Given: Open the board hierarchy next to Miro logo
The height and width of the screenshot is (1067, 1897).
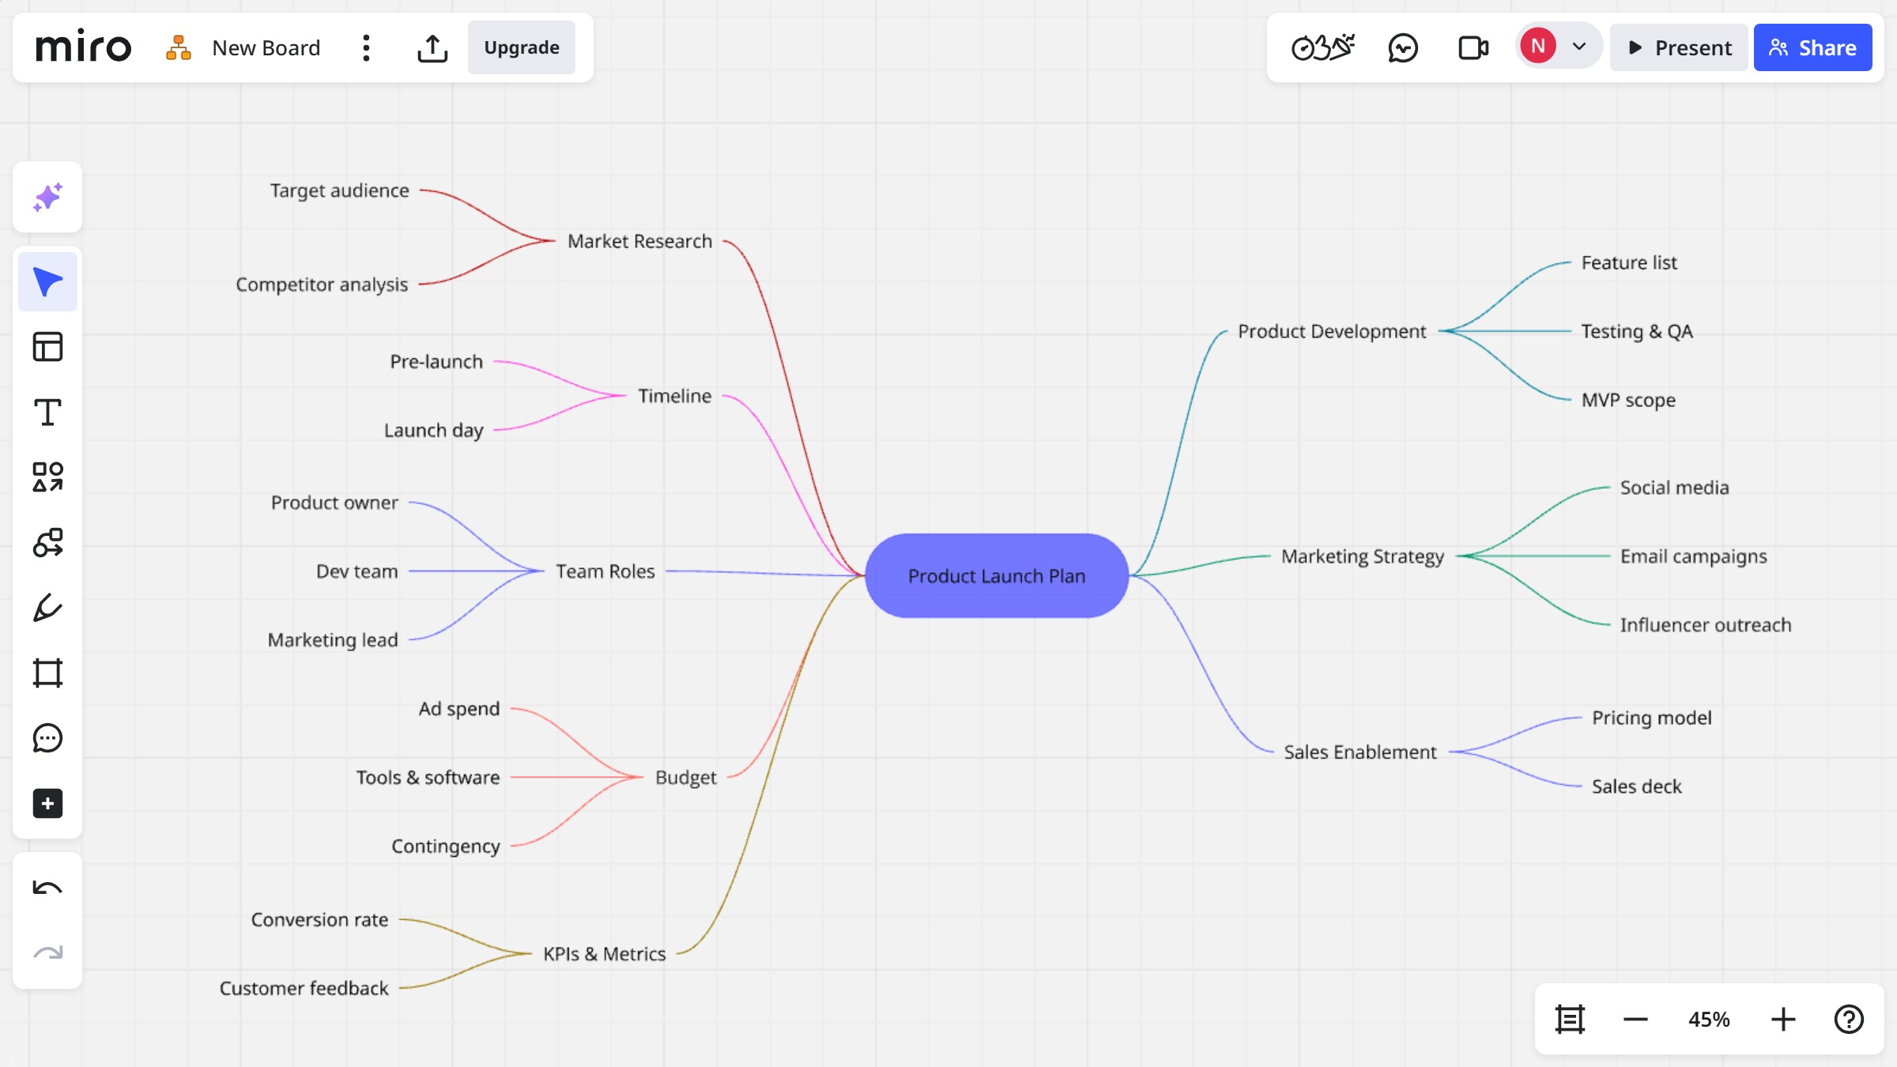Looking at the screenshot, I should [x=179, y=47].
